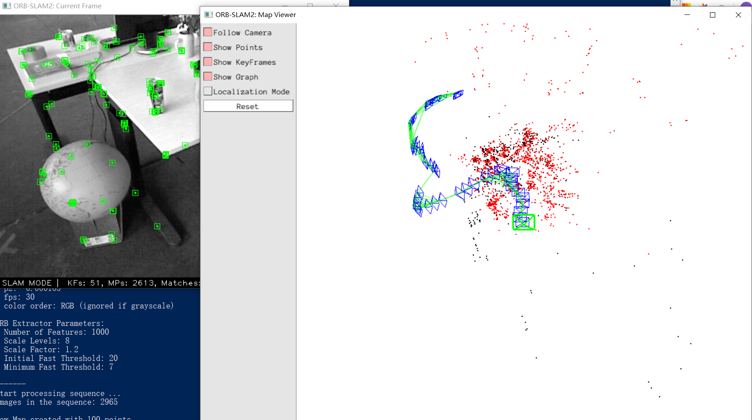752x420 pixels.
Task: Click the 'ORB-SLAM2: Map Viewer' title text
Action: click(x=256, y=14)
